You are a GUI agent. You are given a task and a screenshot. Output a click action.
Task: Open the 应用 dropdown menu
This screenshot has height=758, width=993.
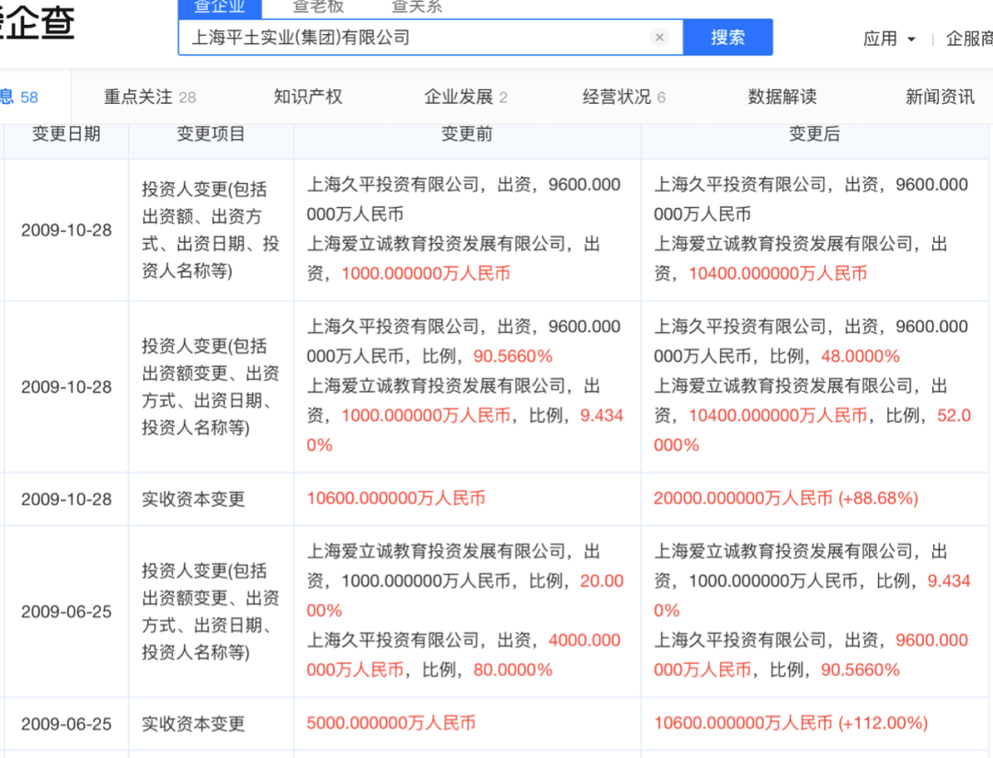pyautogui.click(x=889, y=40)
